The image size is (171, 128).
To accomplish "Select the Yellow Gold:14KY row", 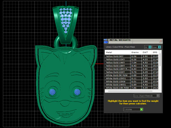I will (131, 63).
